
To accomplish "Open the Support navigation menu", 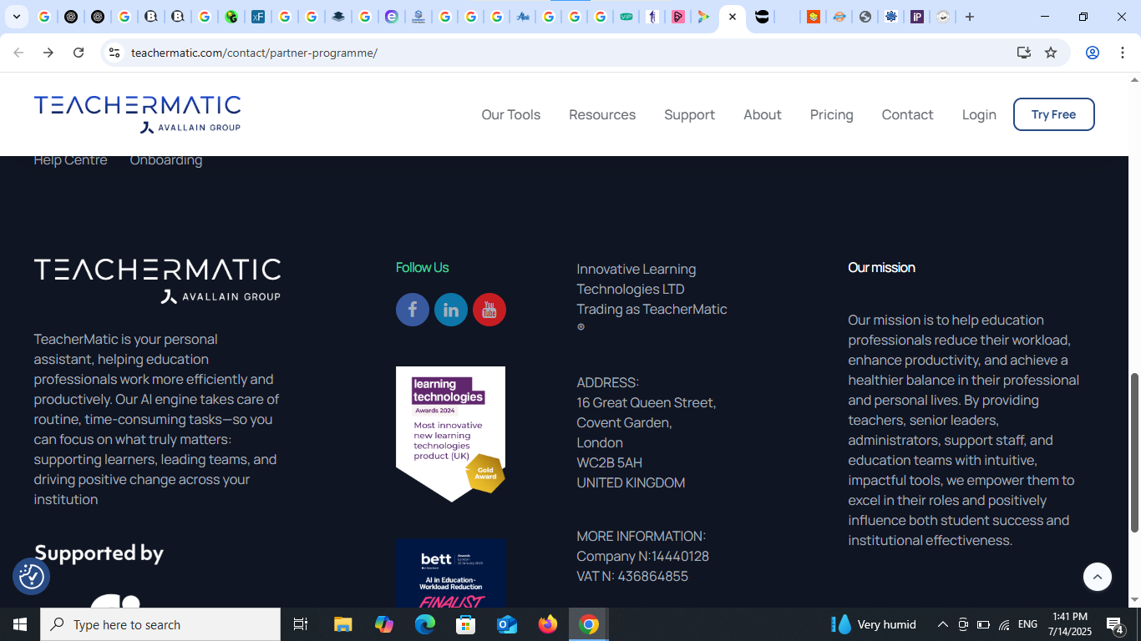I will click(690, 114).
